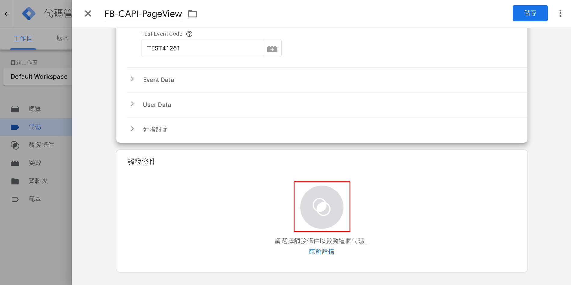Image resolution: width=571 pixels, height=285 pixels.
Task: Click the Tag Manager diamond logo
Action: pos(29,14)
